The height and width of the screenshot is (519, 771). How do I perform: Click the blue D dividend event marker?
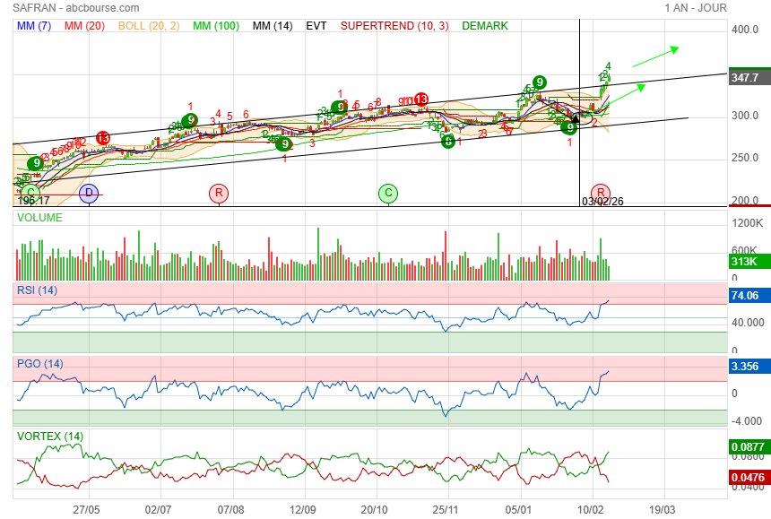tap(88, 192)
